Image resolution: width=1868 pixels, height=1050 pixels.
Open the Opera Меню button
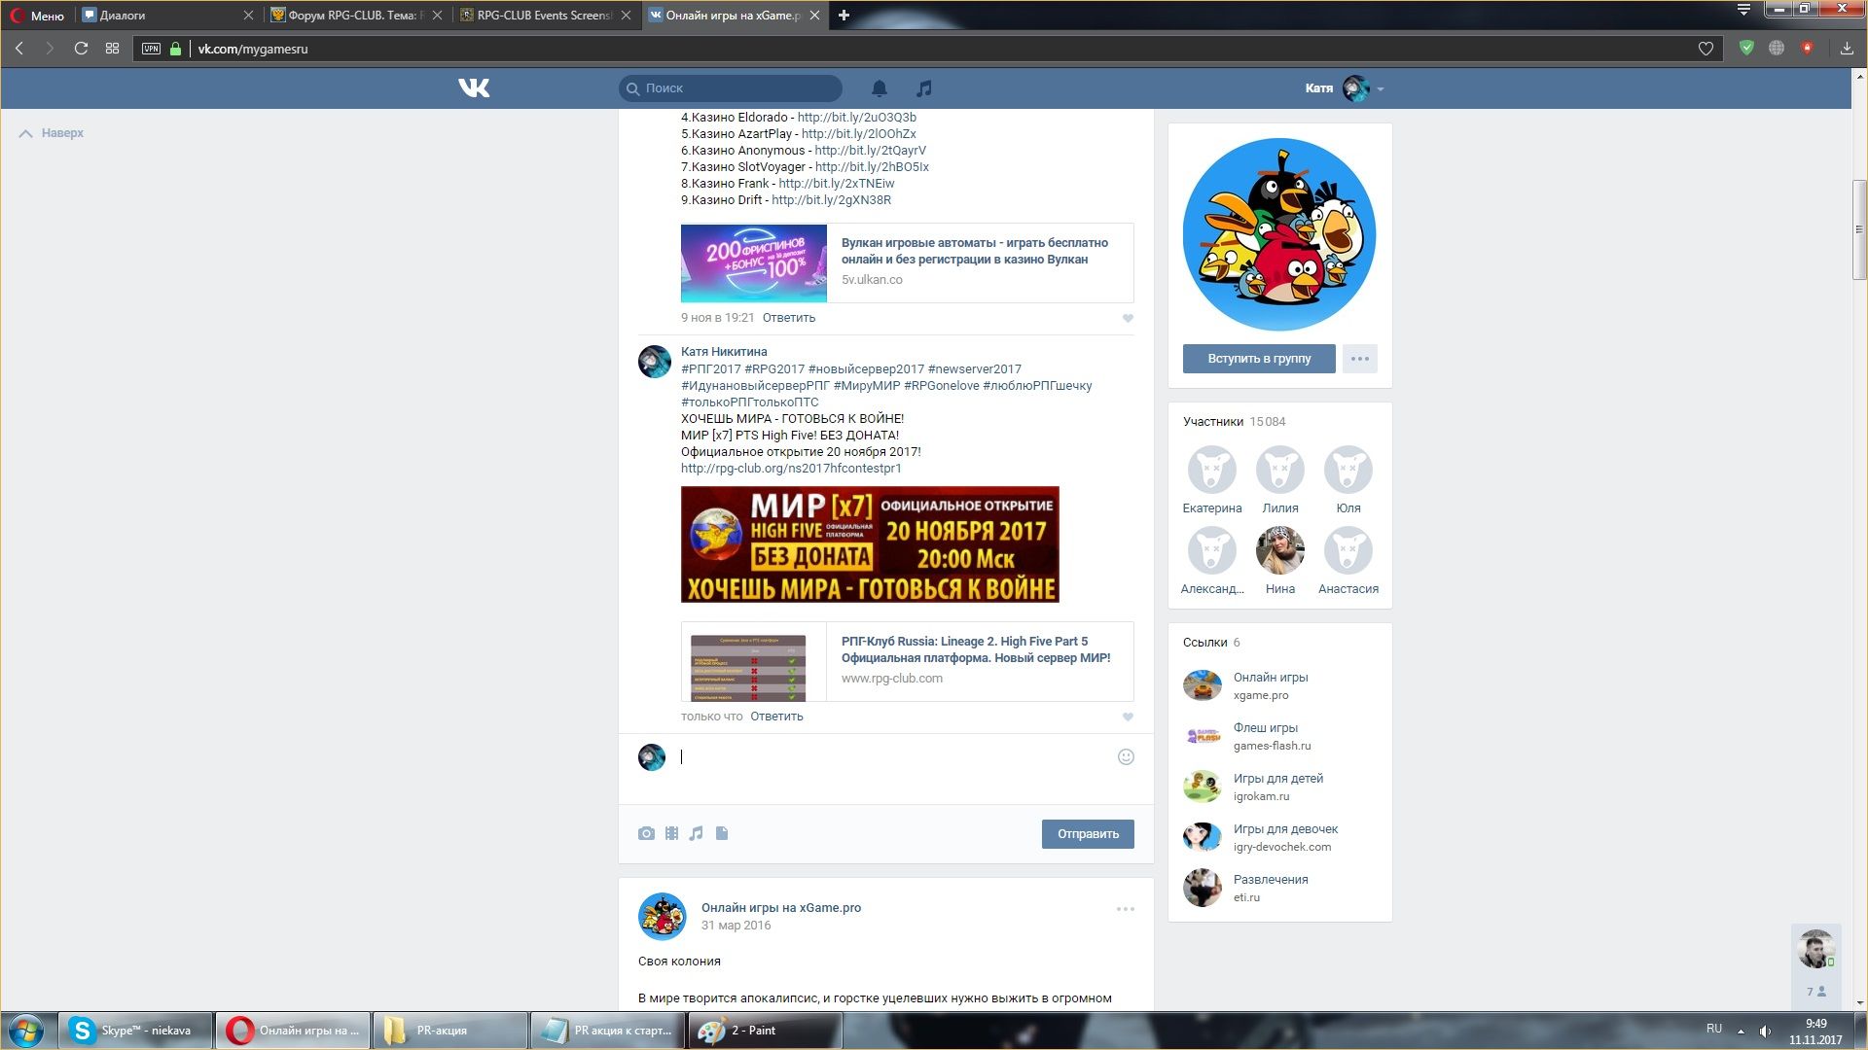coord(37,15)
